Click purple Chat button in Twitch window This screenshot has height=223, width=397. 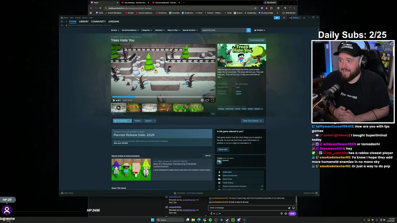292,213
